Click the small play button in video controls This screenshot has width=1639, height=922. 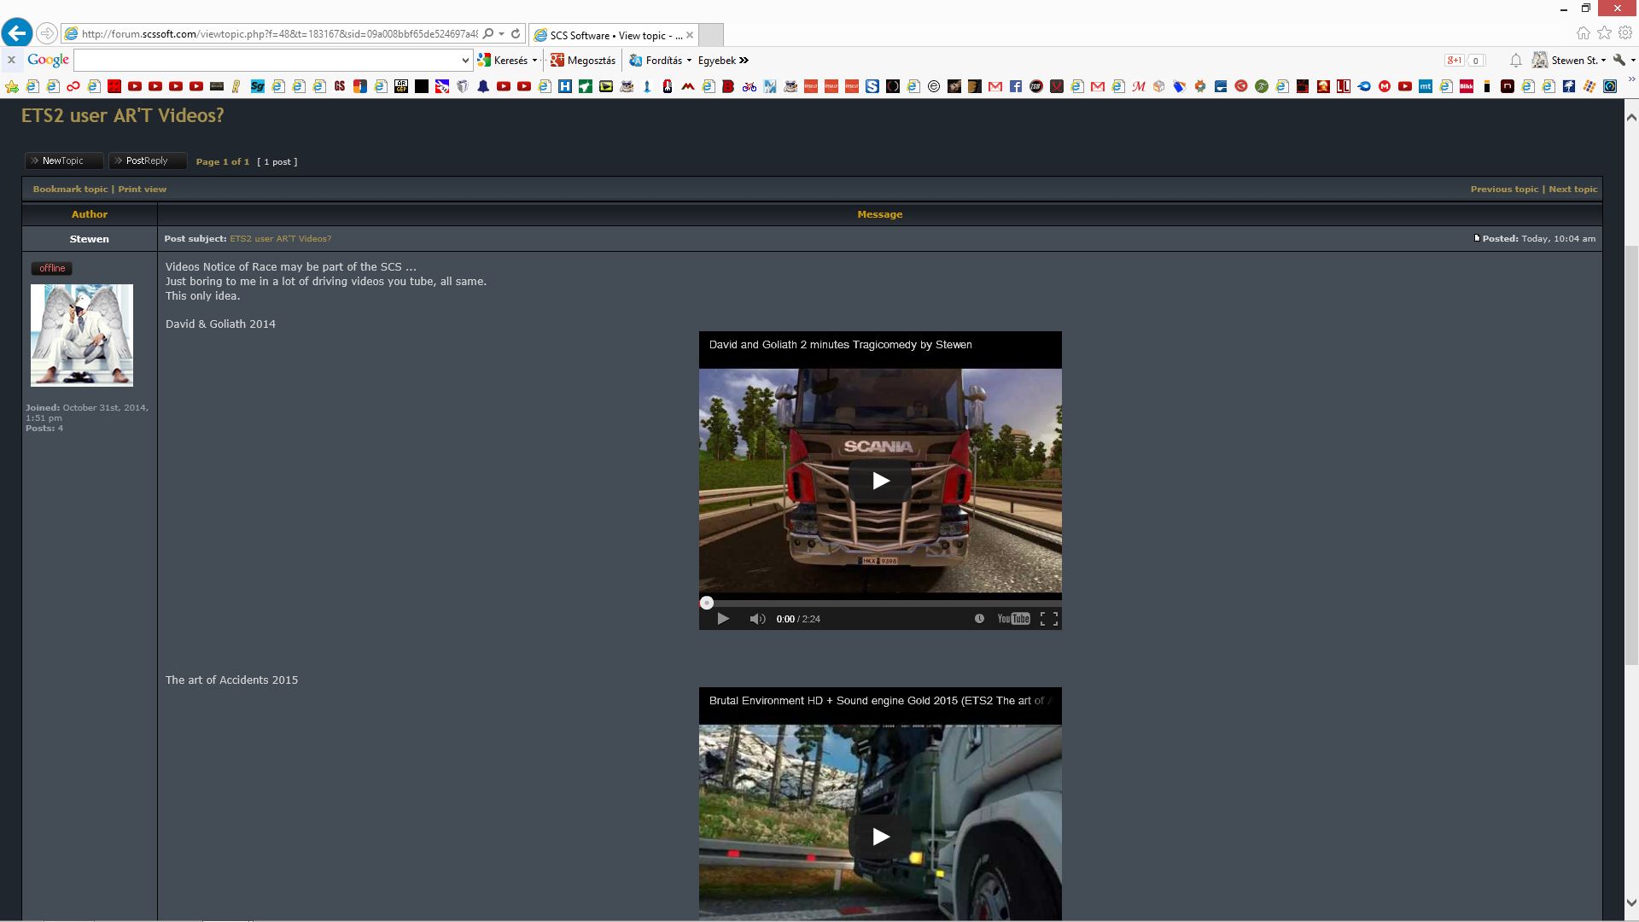pos(723,619)
